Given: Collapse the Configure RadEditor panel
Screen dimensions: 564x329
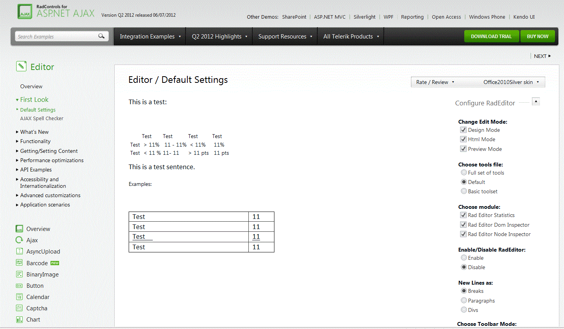Looking at the screenshot, I should click(536, 101).
